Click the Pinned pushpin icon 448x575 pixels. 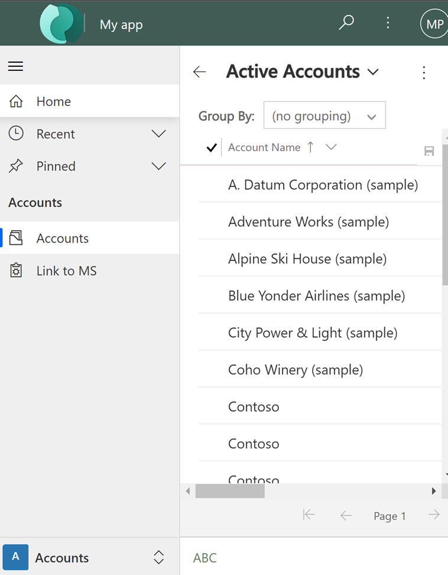(16, 166)
